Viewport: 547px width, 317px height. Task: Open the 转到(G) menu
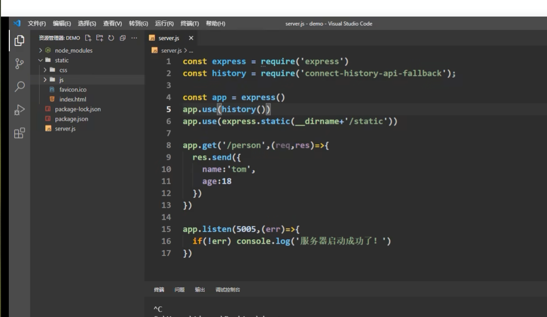point(138,23)
